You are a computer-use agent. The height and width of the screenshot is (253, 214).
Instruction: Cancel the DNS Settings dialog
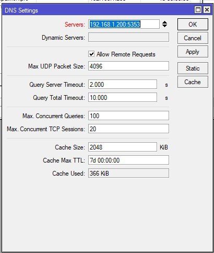pyautogui.click(x=193, y=38)
